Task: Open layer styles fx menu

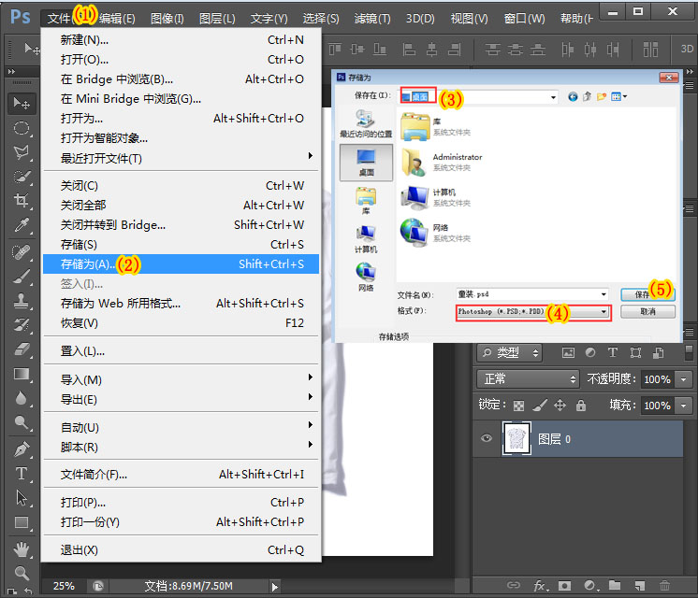Action: pos(541,586)
